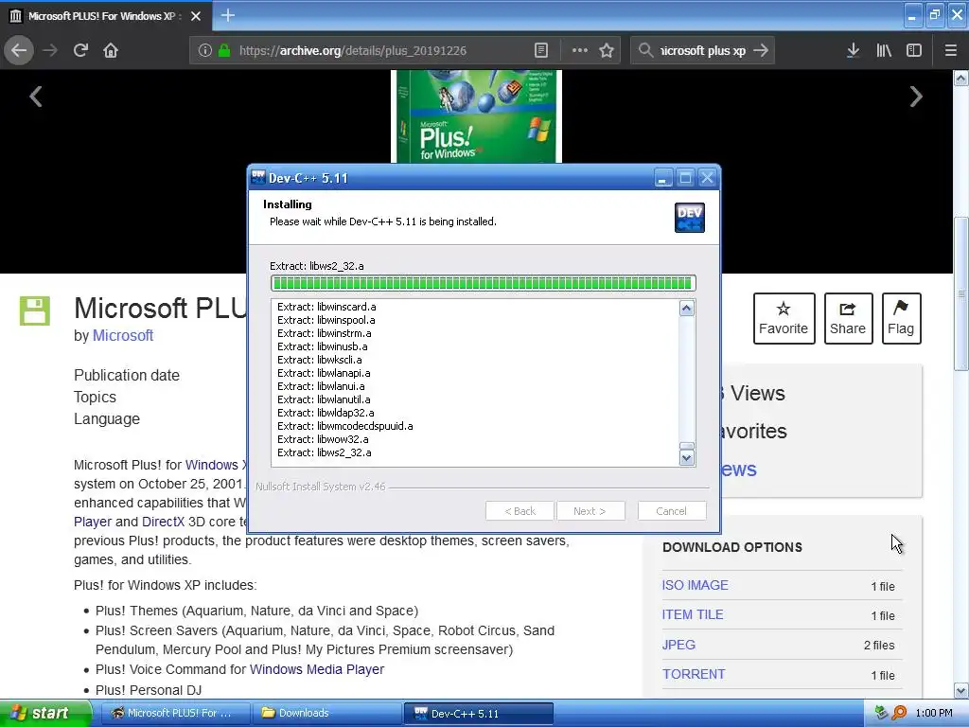Click the green system tray icon
The height and width of the screenshot is (727, 969).
coord(882,713)
